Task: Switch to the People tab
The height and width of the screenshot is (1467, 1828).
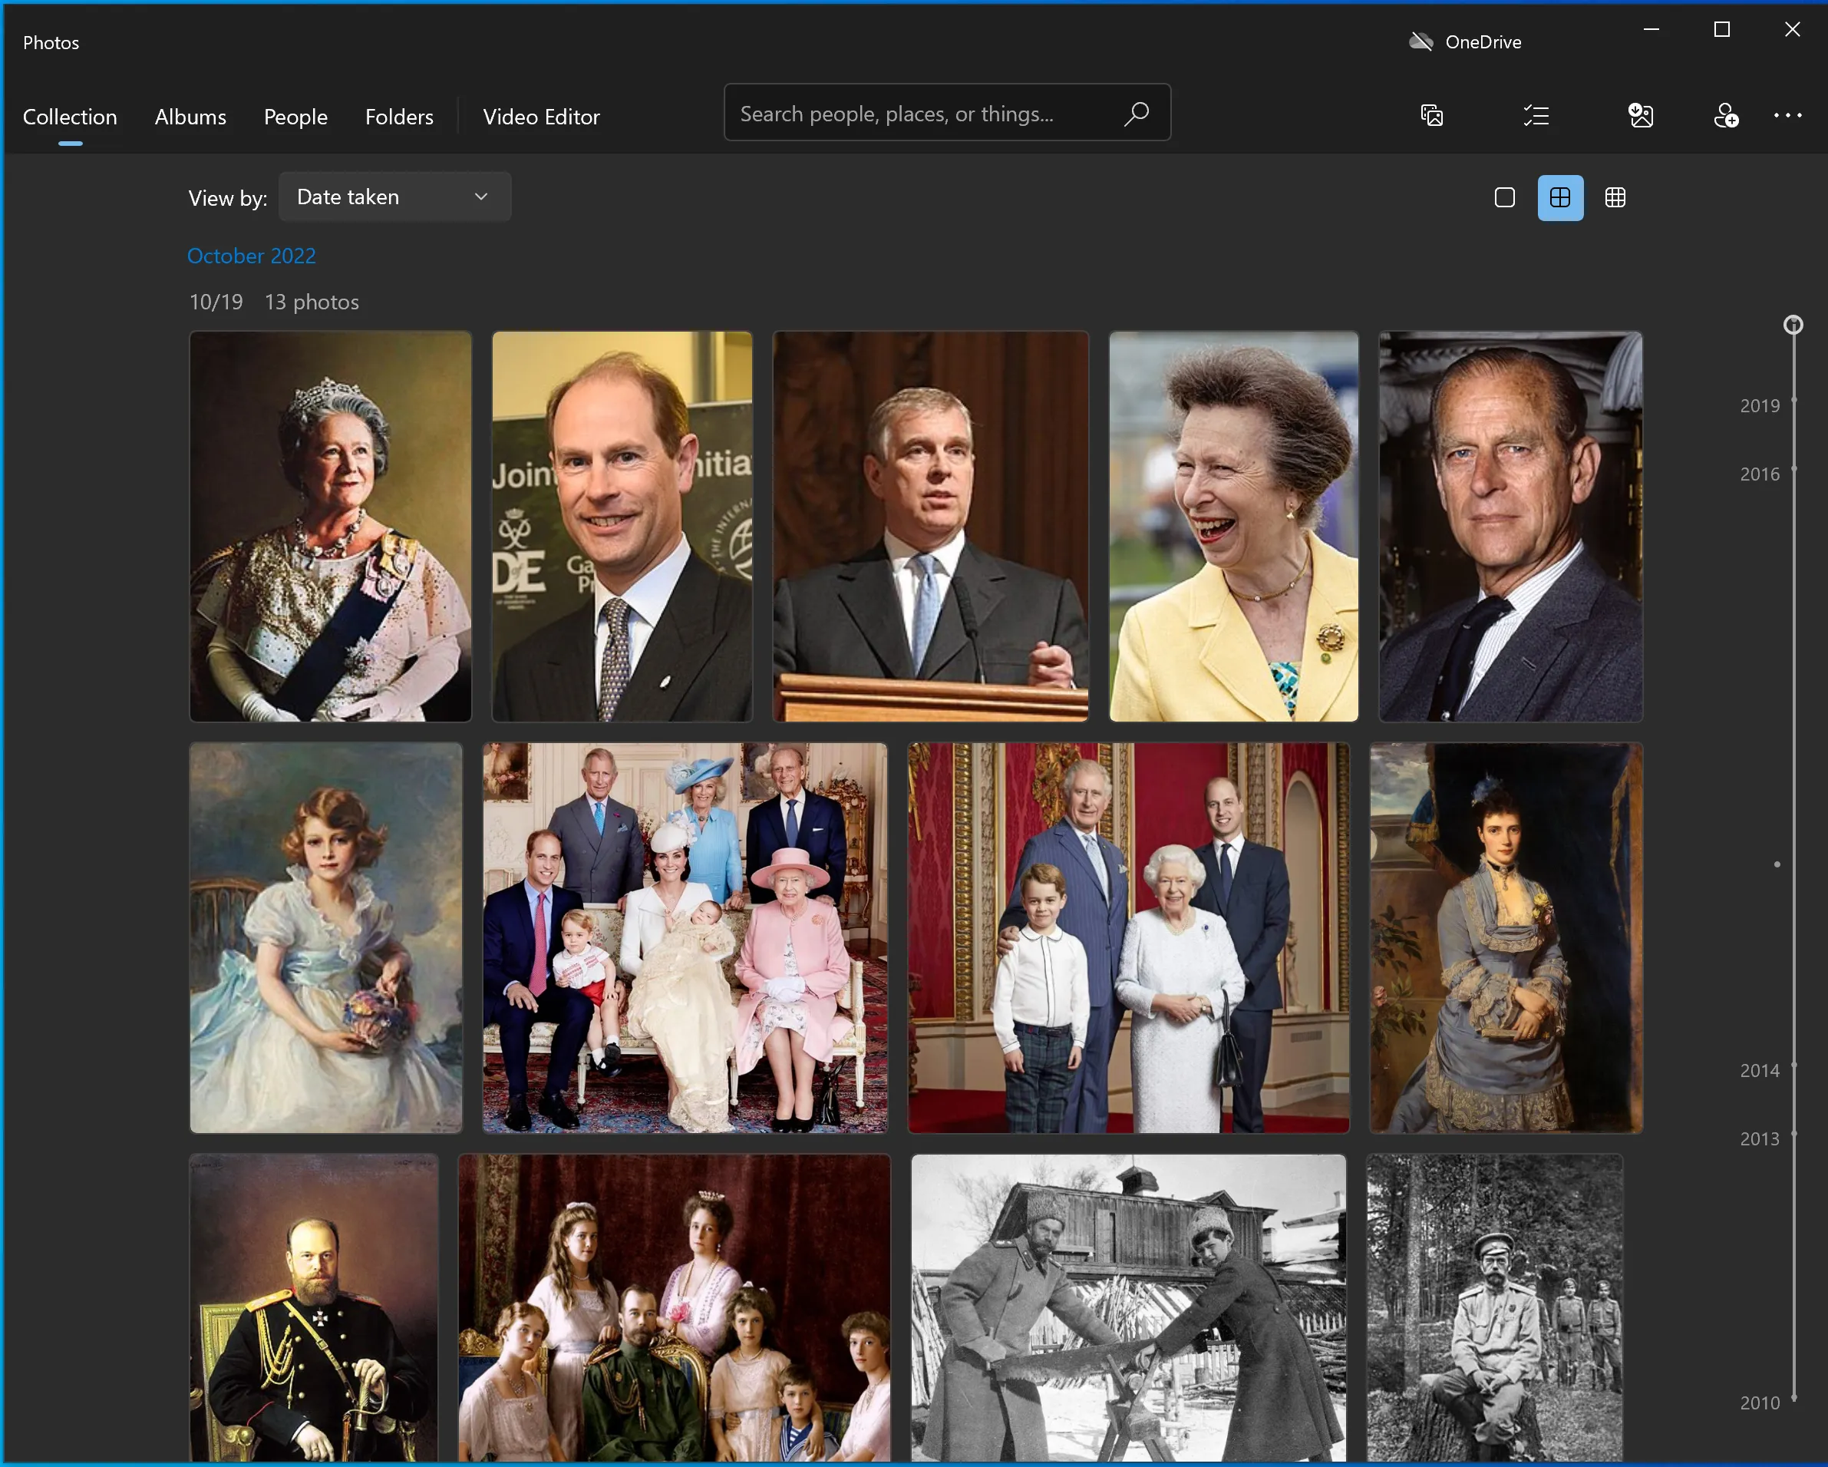Action: pyautogui.click(x=293, y=115)
